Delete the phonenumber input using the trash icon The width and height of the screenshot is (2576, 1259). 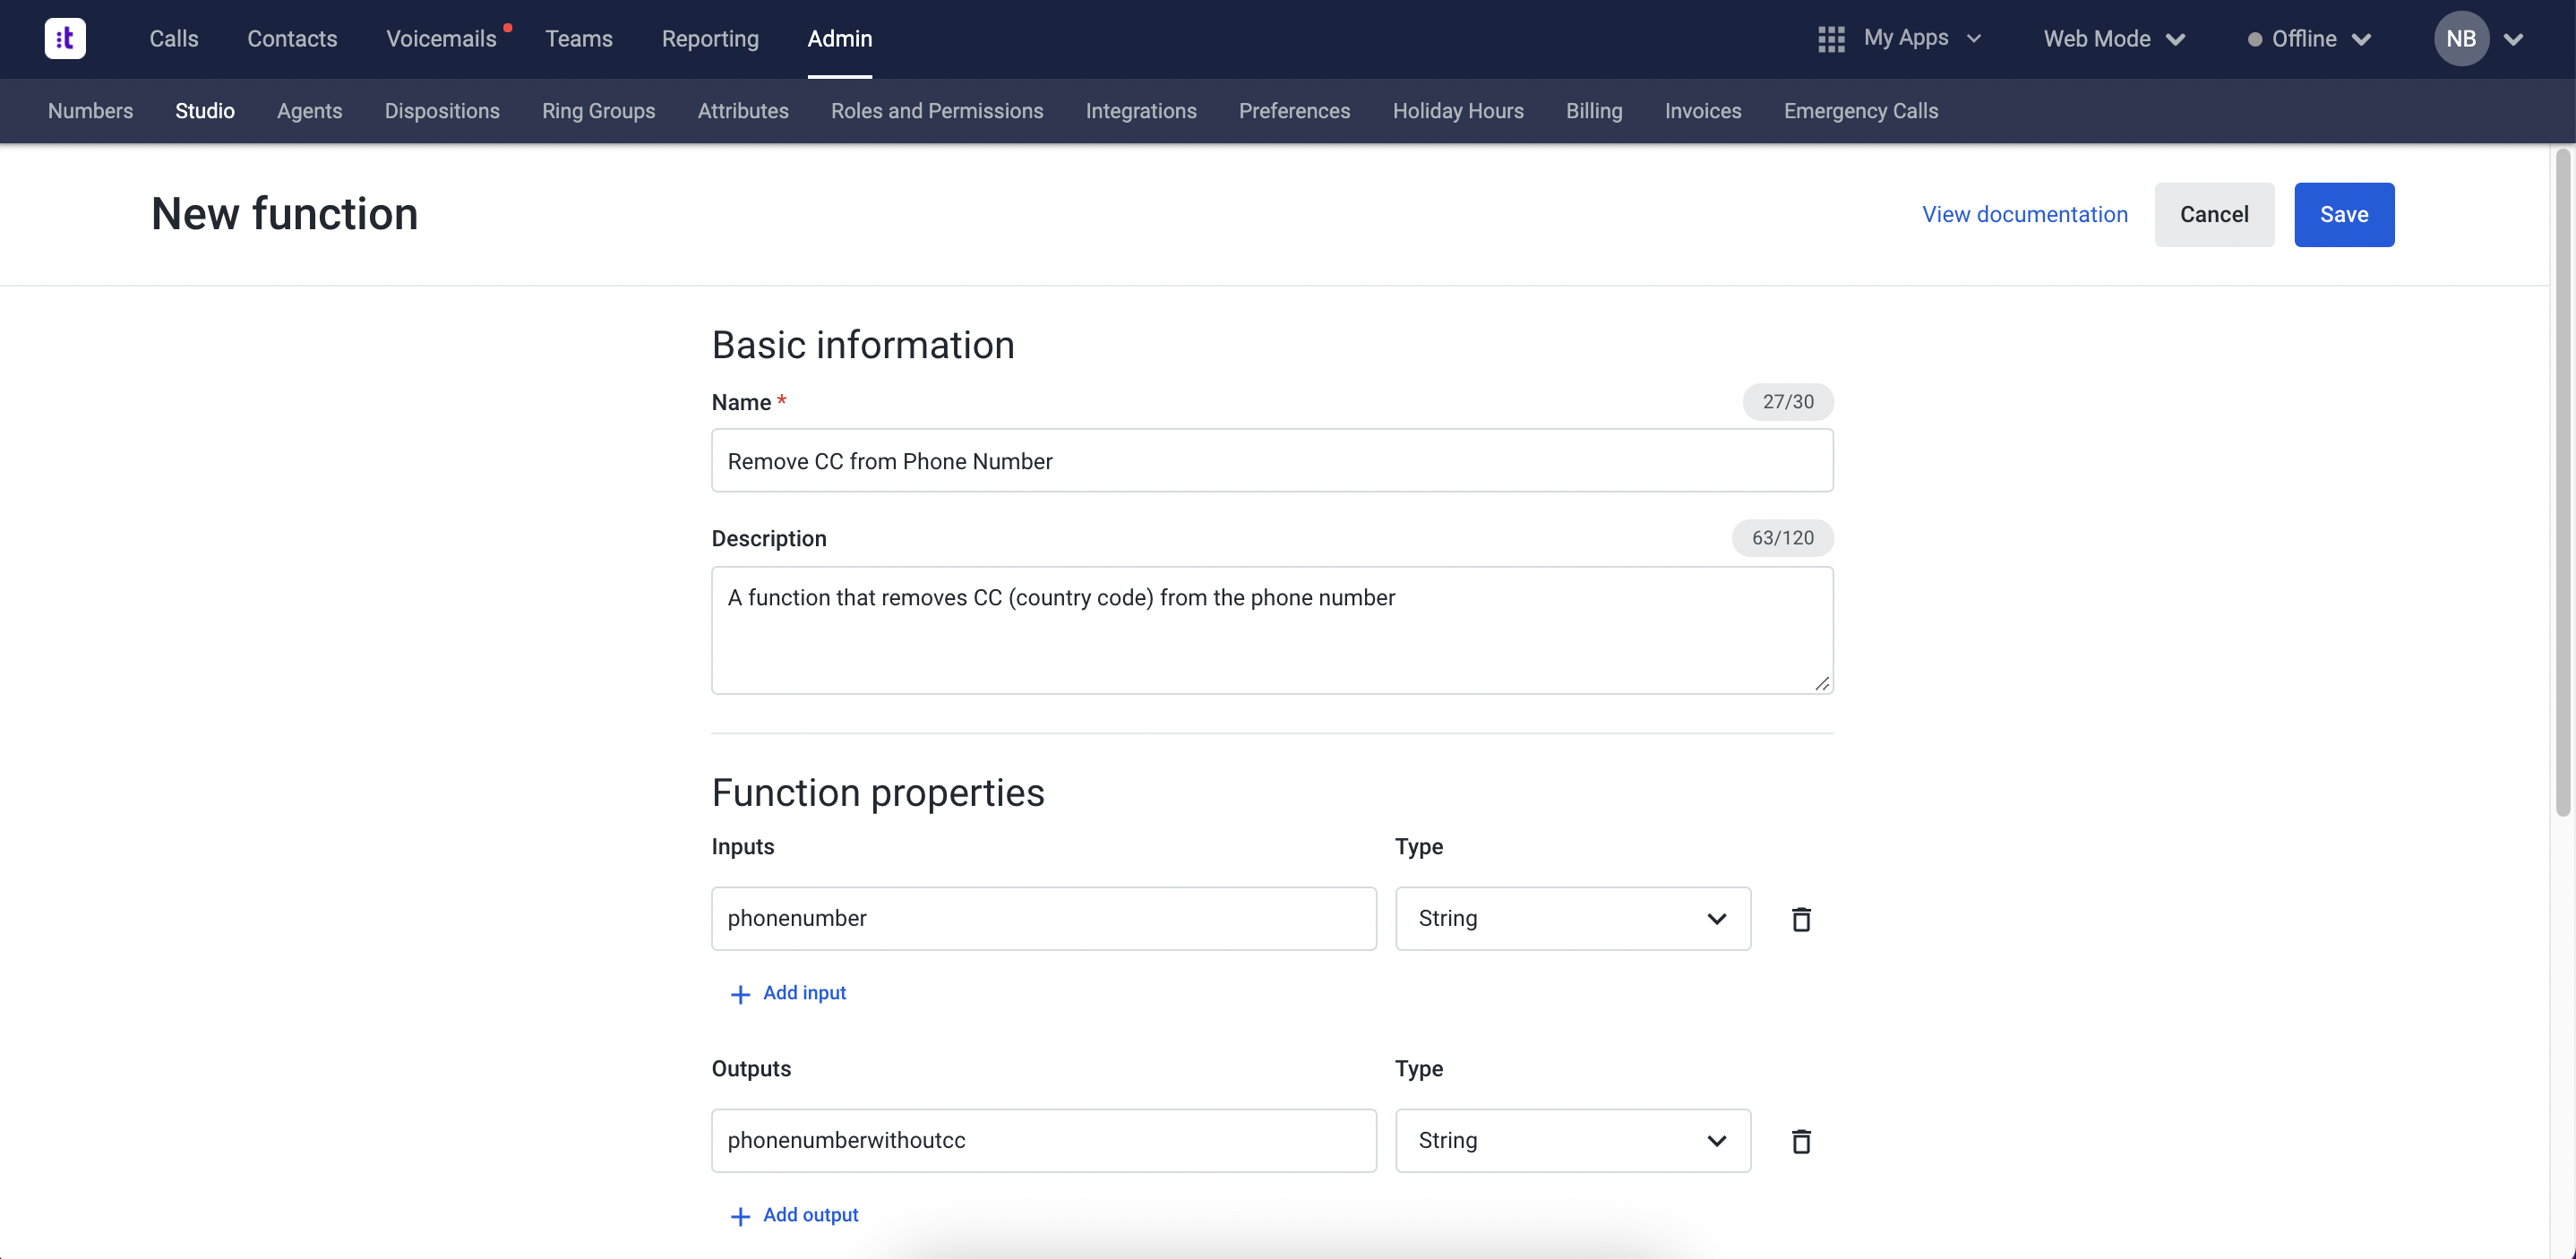pyautogui.click(x=1801, y=918)
